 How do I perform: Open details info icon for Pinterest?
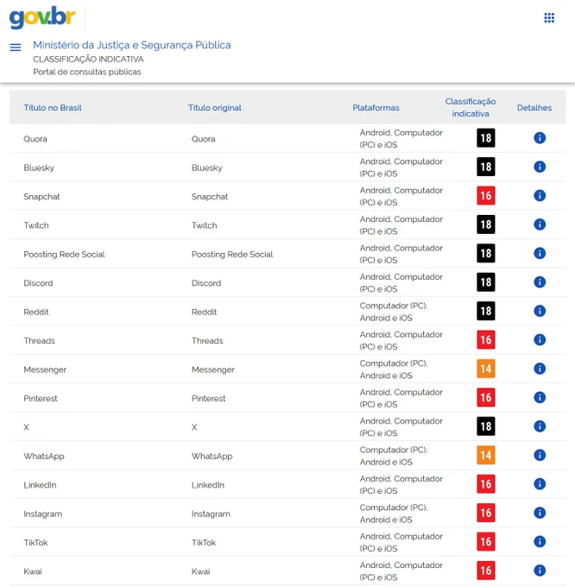click(x=540, y=398)
